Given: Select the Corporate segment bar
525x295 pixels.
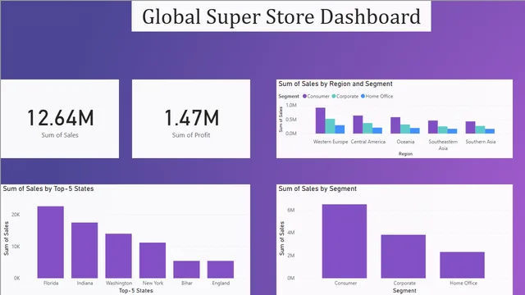Looking at the screenshot, I should pyautogui.click(x=404, y=256).
